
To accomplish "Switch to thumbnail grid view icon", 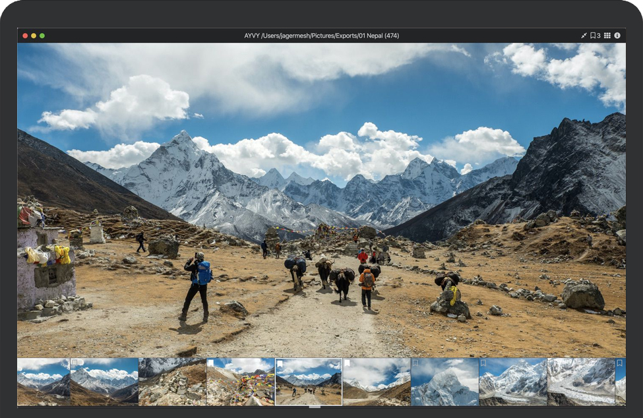I will [x=607, y=36].
